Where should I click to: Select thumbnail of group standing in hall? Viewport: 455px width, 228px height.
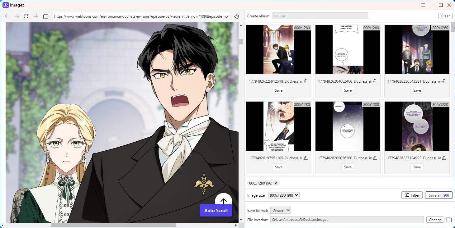[417, 49]
